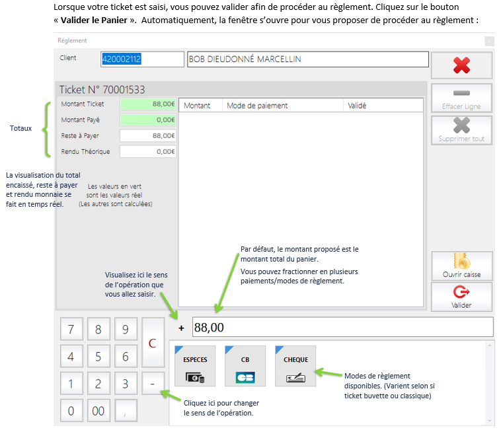Screen dimensions: 501x430
Task: Confirm payment with the Valider button
Action: pyautogui.click(x=461, y=296)
